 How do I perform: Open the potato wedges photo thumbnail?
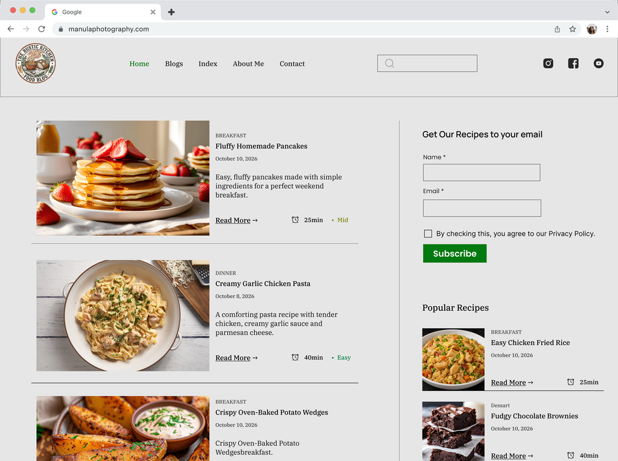click(x=123, y=428)
